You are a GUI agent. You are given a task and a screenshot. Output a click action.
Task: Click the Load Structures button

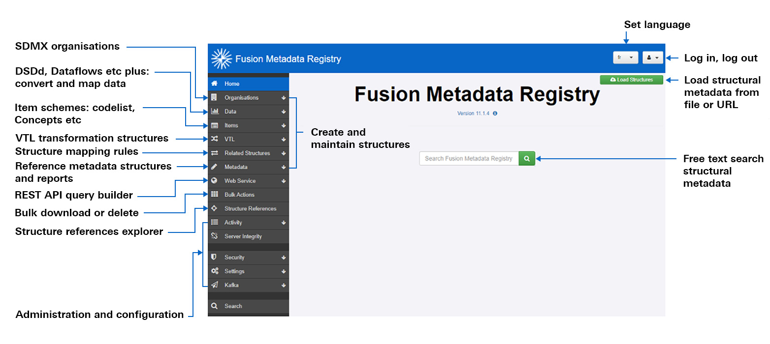(631, 80)
